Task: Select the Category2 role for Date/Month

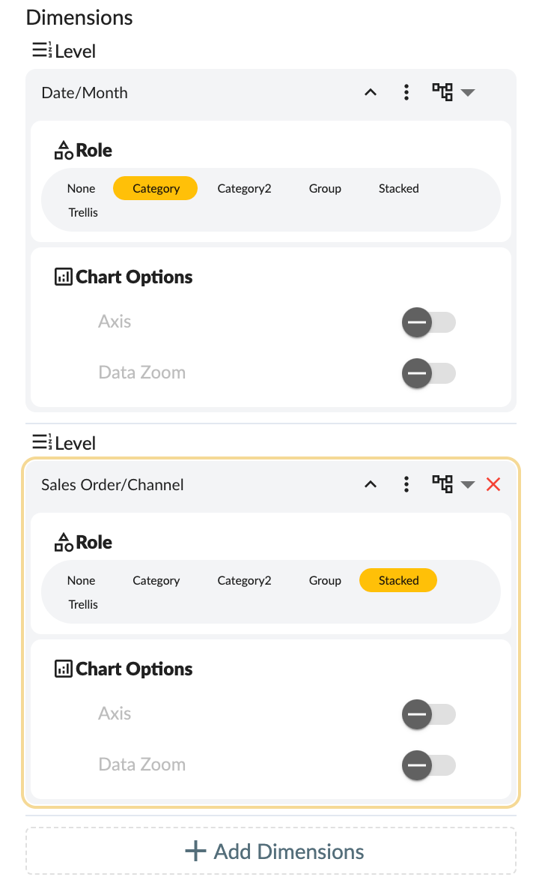Action: (x=244, y=188)
